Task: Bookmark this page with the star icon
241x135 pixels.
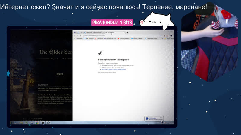Action: [x=161, y=36]
